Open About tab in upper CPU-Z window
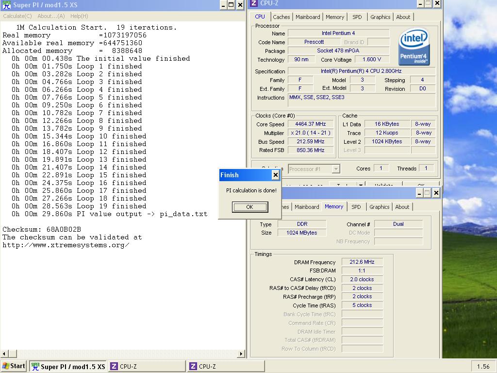 click(x=403, y=17)
